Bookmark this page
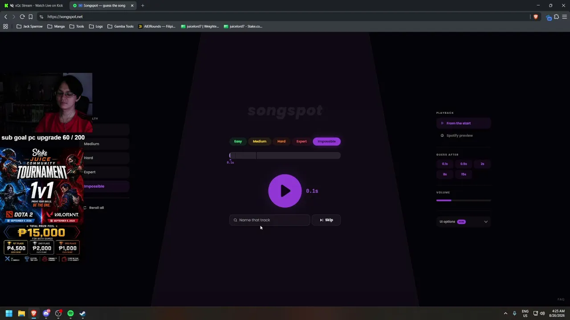The height and width of the screenshot is (320, 570). [30, 16]
